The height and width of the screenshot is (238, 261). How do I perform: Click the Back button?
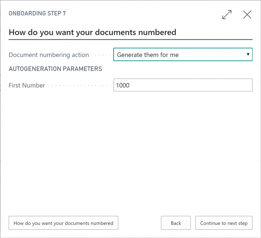coord(176,223)
